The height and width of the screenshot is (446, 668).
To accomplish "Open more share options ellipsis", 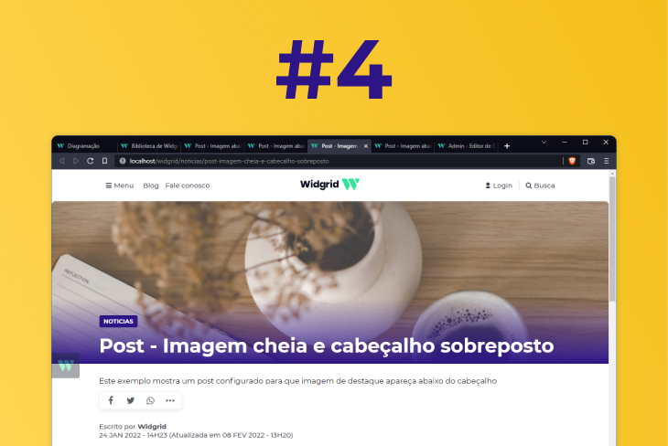I will pyautogui.click(x=170, y=400).
